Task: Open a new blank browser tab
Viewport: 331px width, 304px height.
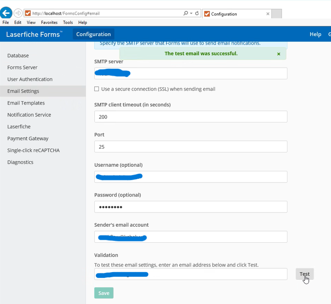Action: click(x=277, y=14)
